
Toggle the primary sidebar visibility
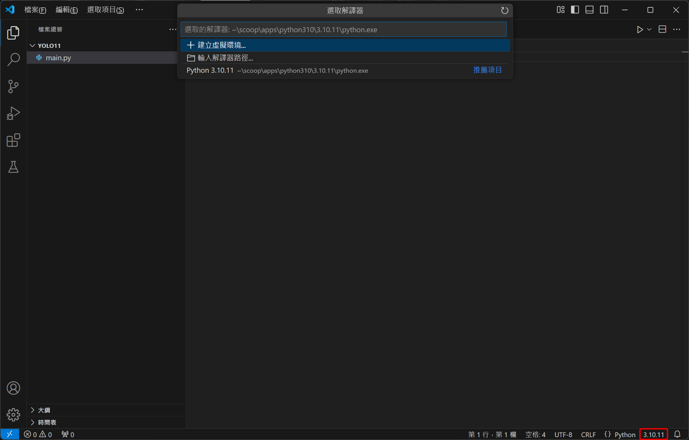point(575,10)
